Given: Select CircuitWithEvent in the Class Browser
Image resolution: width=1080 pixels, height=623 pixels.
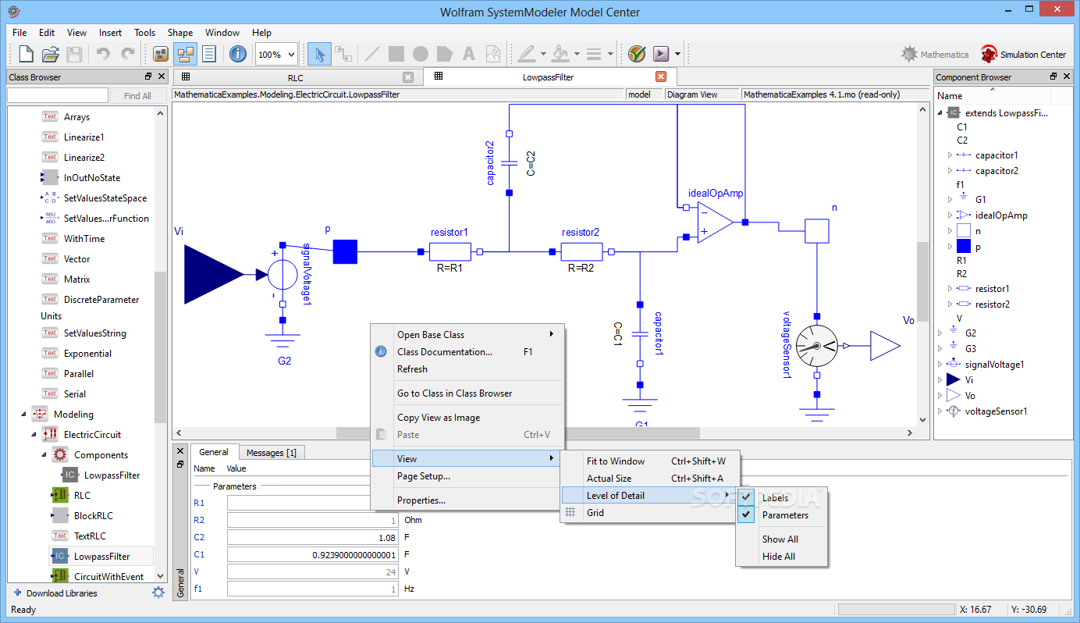Looking at the screenshot, I should coord(108,577).
